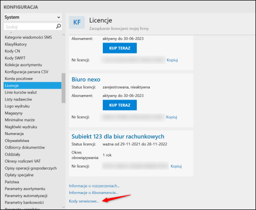Image resolution: width=256 pixels, height=210 pixels.
Task: Select Konfiguracja parsera CSV
Action: [26, 72]
